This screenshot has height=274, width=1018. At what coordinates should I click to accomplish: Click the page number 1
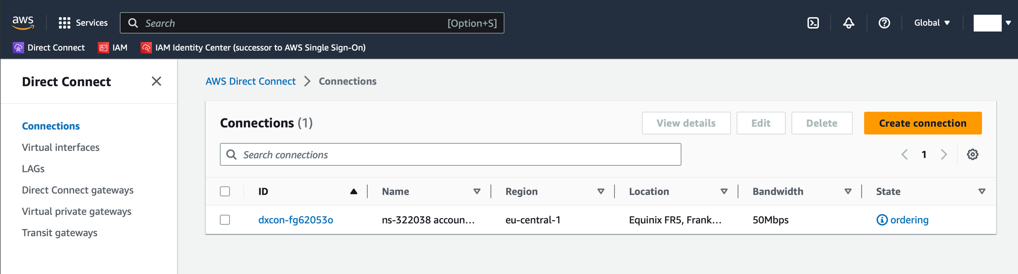tap(924, 155)
